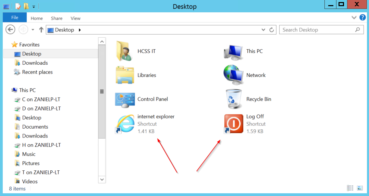Open Pictures in navigation pane

(x=31, y=164)
